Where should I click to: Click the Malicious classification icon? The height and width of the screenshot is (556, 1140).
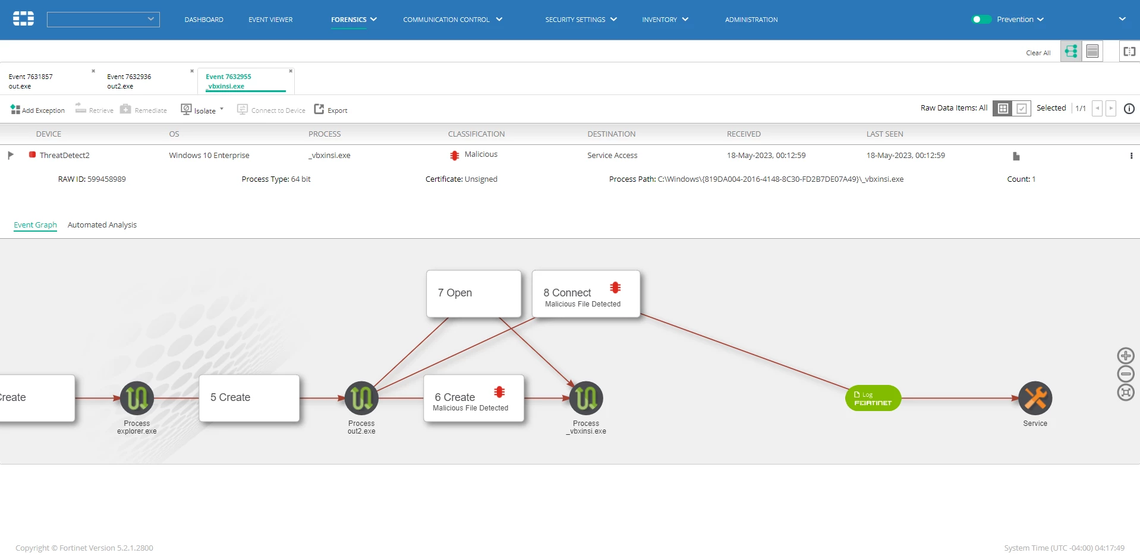point(455,156)
